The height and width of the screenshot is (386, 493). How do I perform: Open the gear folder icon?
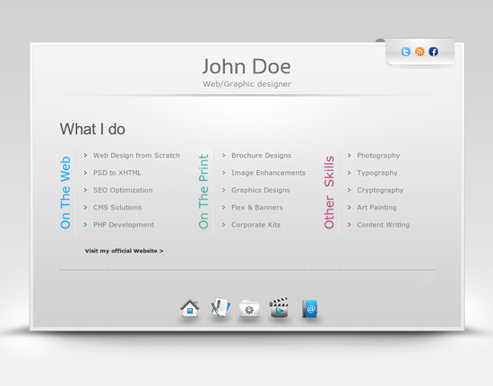[249, 308]
